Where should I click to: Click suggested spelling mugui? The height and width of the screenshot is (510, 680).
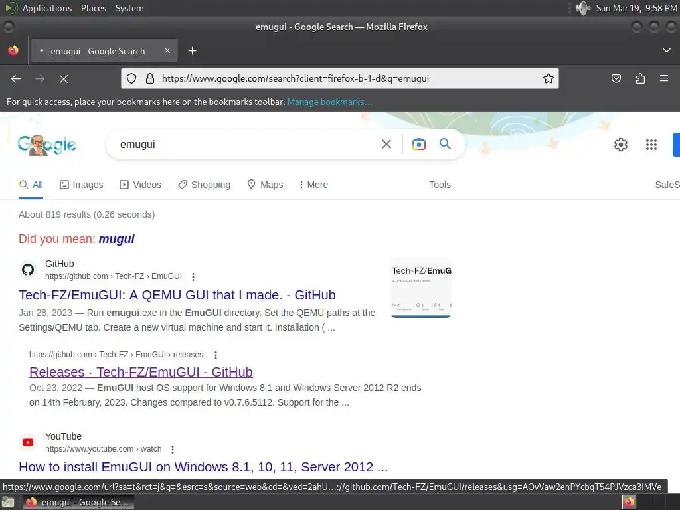[117, 239]
